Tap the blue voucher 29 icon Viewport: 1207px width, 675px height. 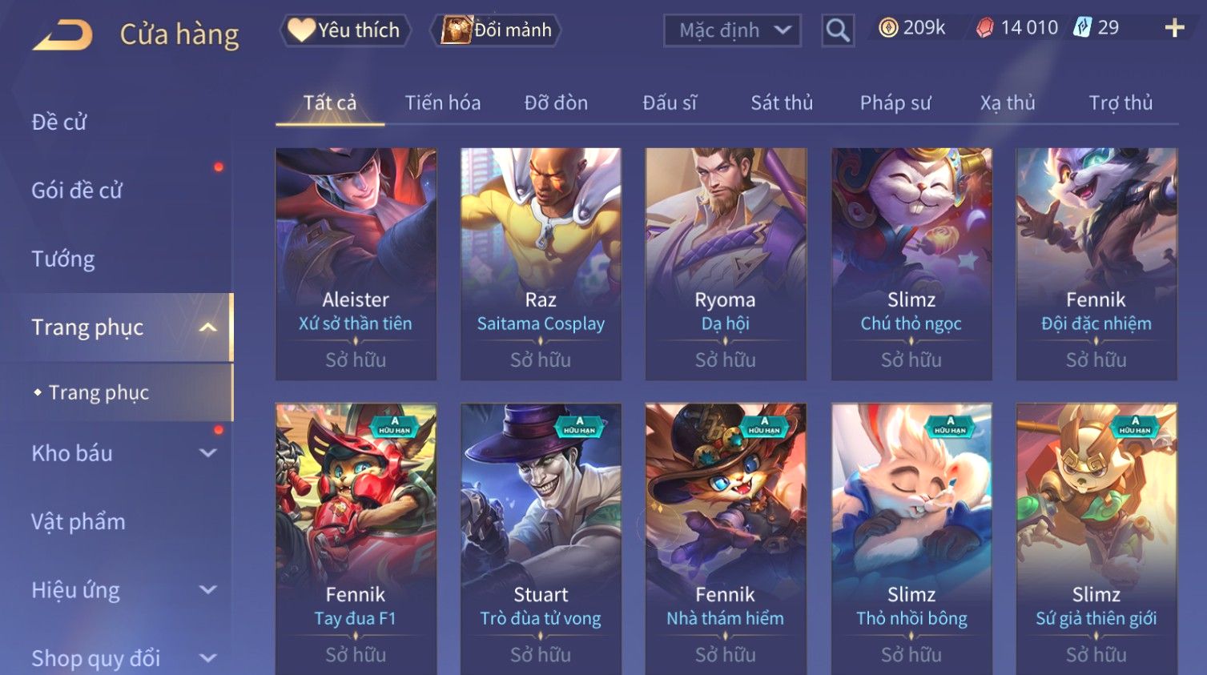coord(1082,28)
